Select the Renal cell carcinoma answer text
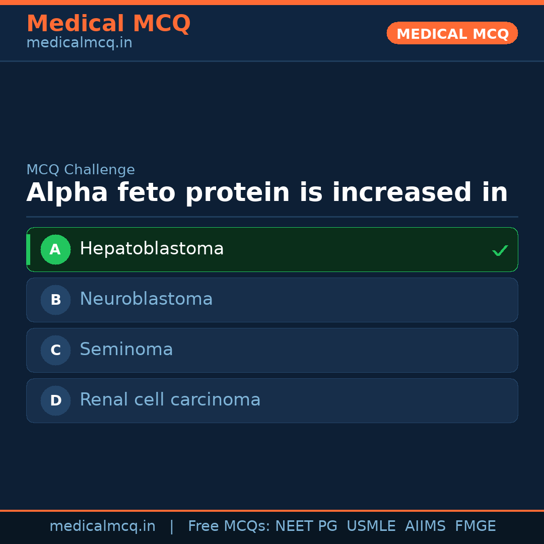This screenshot has height=544, width=544. coord(170,400)
